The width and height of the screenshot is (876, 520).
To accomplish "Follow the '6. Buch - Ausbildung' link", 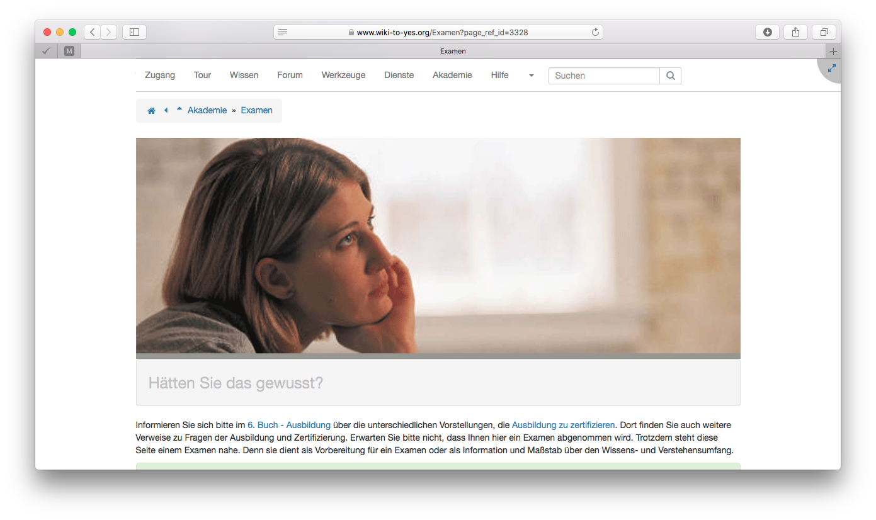I will [289, 425].
